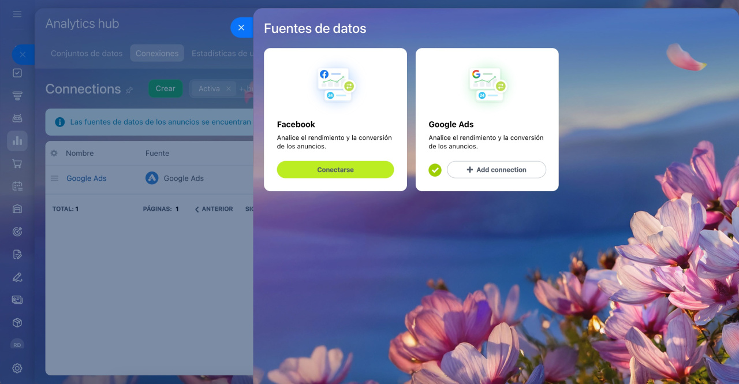Open the settings gear at sidebar bottom
This screenshot has width=739, height=384.
click(x=17, y=368)
